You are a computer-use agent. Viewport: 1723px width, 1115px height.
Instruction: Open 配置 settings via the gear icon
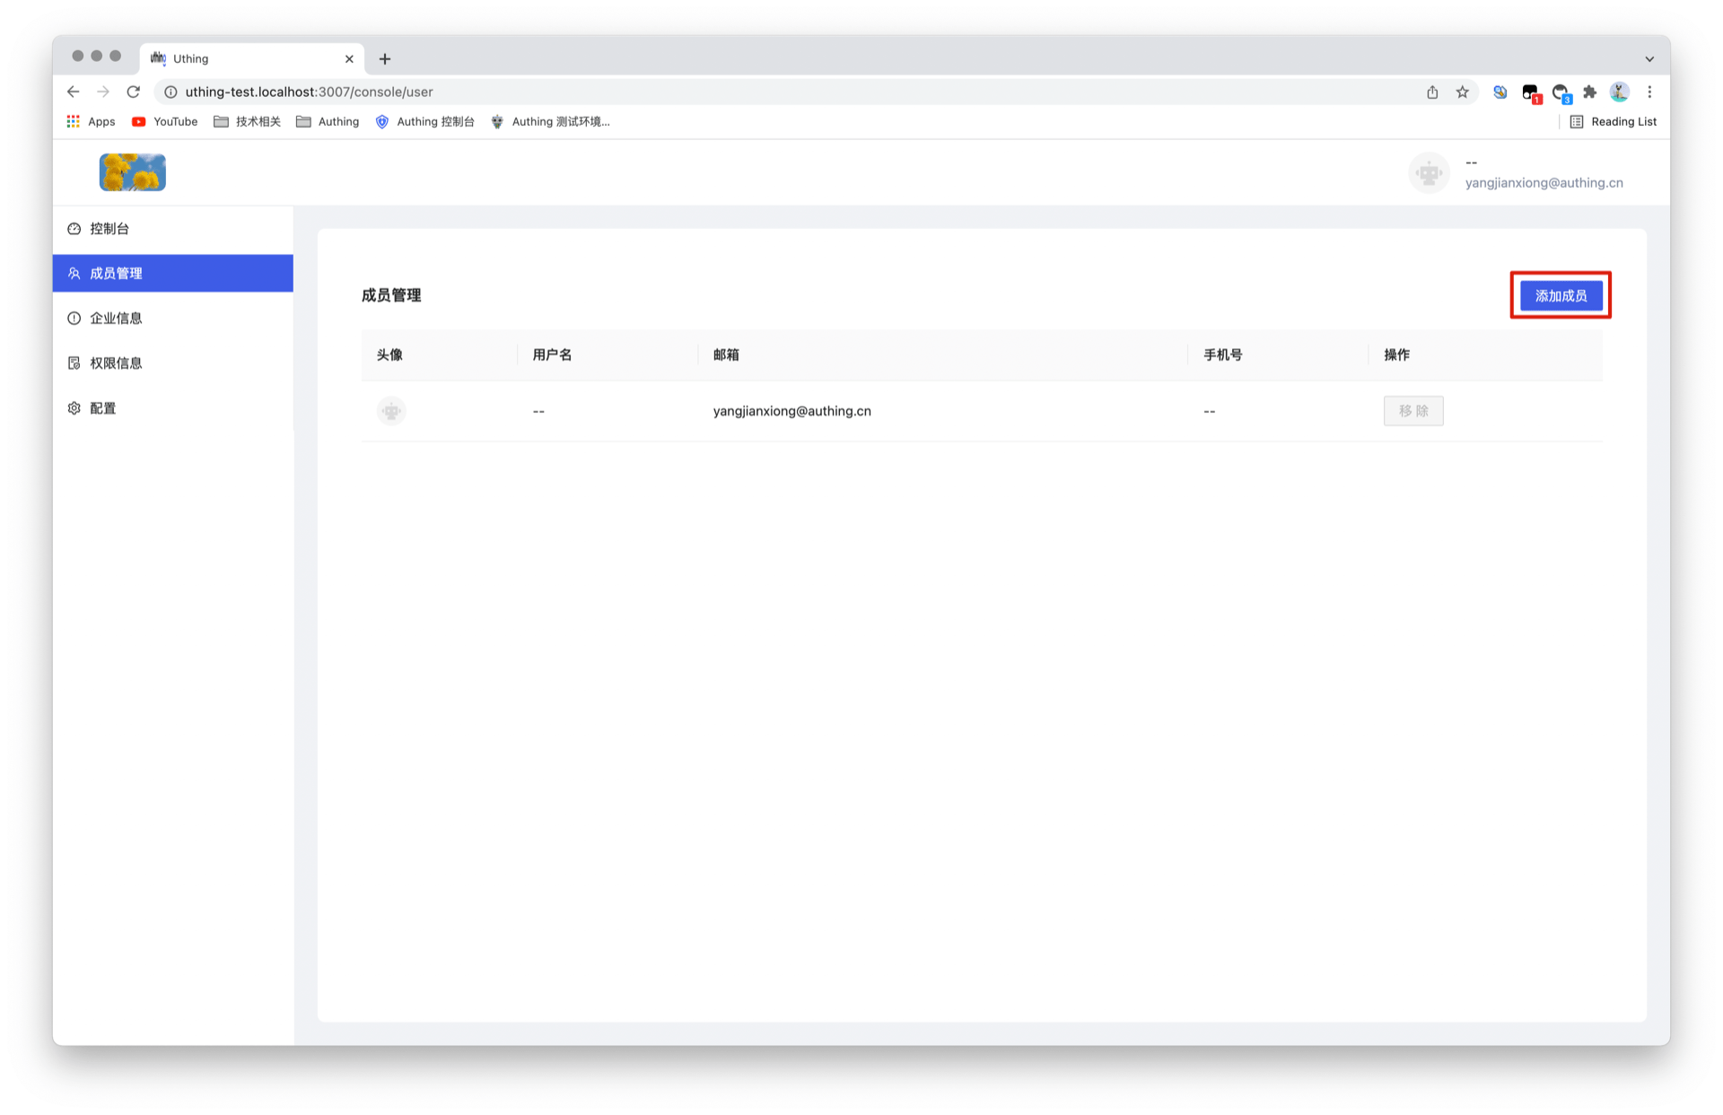click(x=74, y=408)
